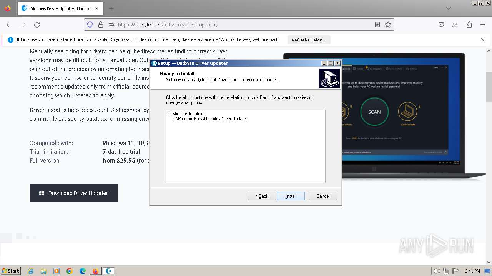Click the Action Center flag tray icon

coord(455,271)
